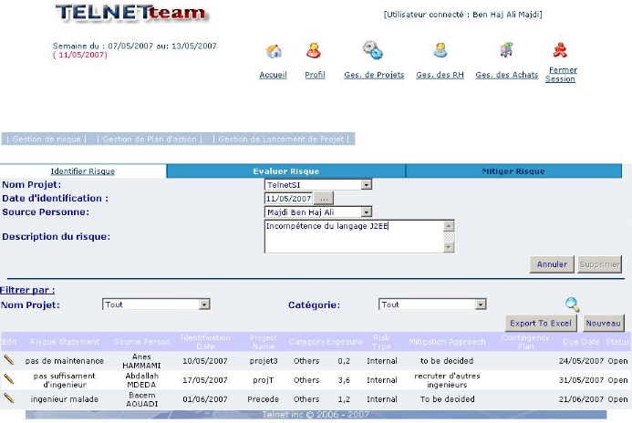Image resolution: width=632 pixels, height=423 pixels.
Task: Open the Source Personne dropdown
Action: pyautogui.click(x=367, y=212)
